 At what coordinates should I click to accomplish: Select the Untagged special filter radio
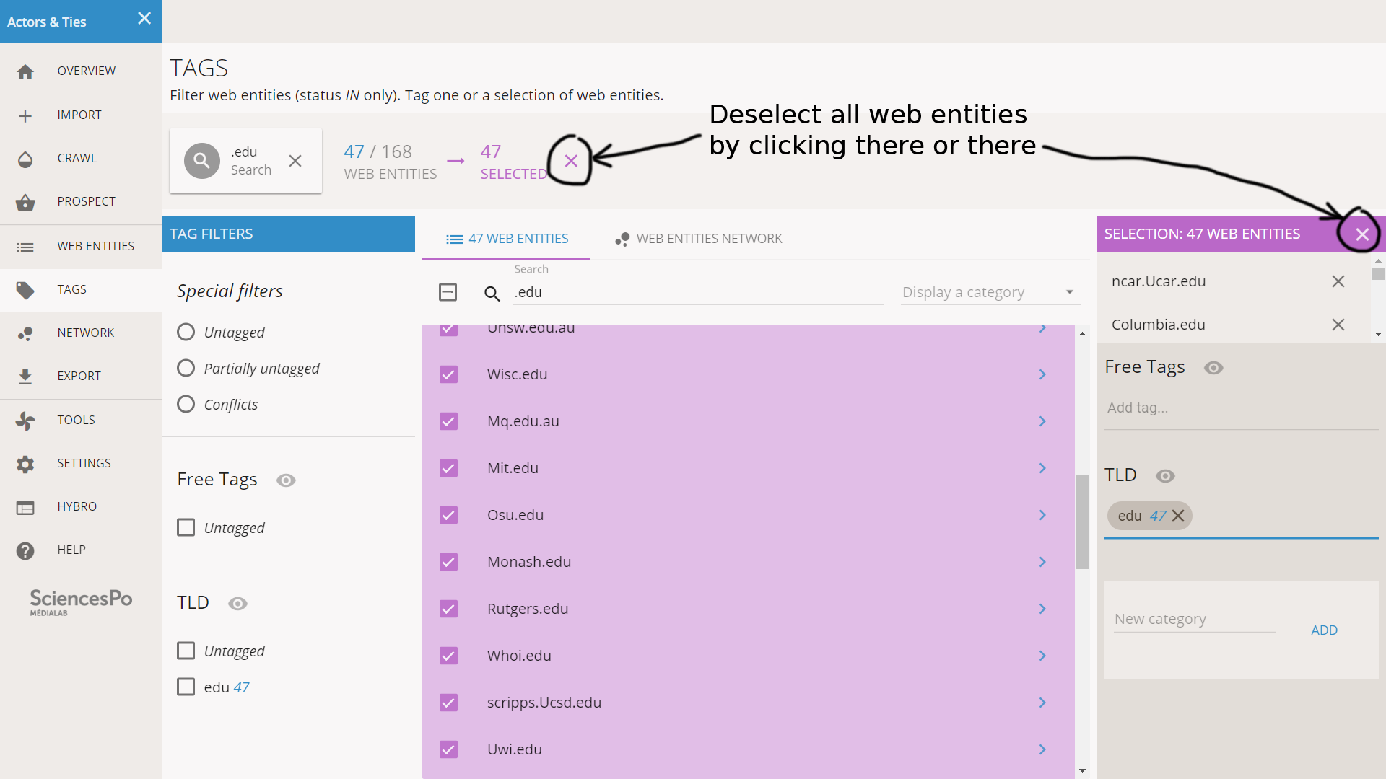tap(186, 332)
